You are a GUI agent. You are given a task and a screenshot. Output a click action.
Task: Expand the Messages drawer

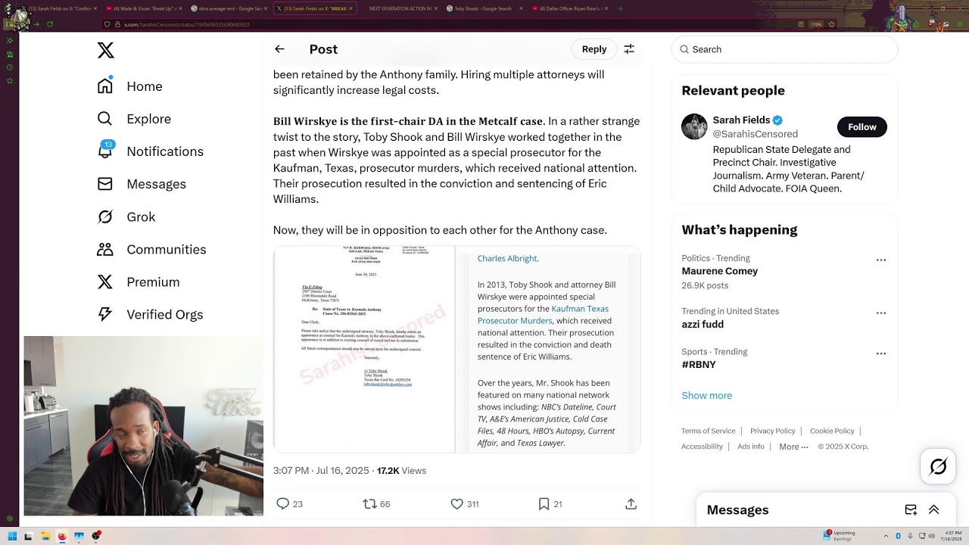(x=933, y=510)
